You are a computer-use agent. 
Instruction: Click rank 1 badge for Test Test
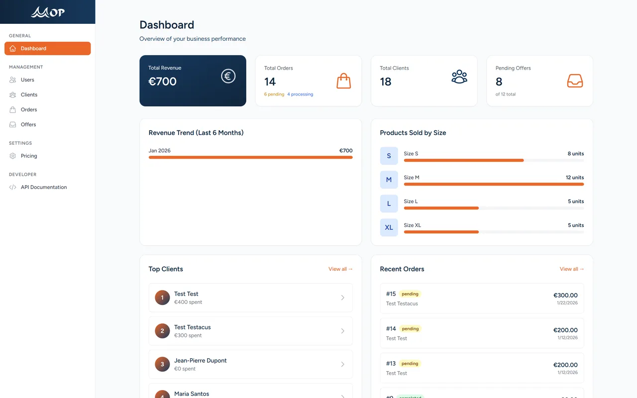click(x=162, y=298)
